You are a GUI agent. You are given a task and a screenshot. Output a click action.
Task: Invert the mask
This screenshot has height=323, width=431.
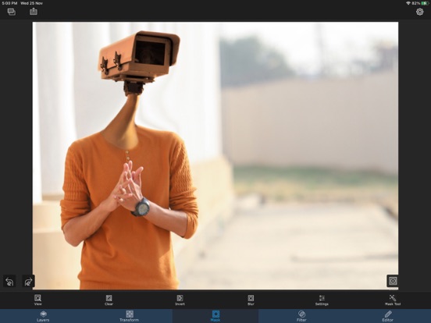[x=180, y=300]
